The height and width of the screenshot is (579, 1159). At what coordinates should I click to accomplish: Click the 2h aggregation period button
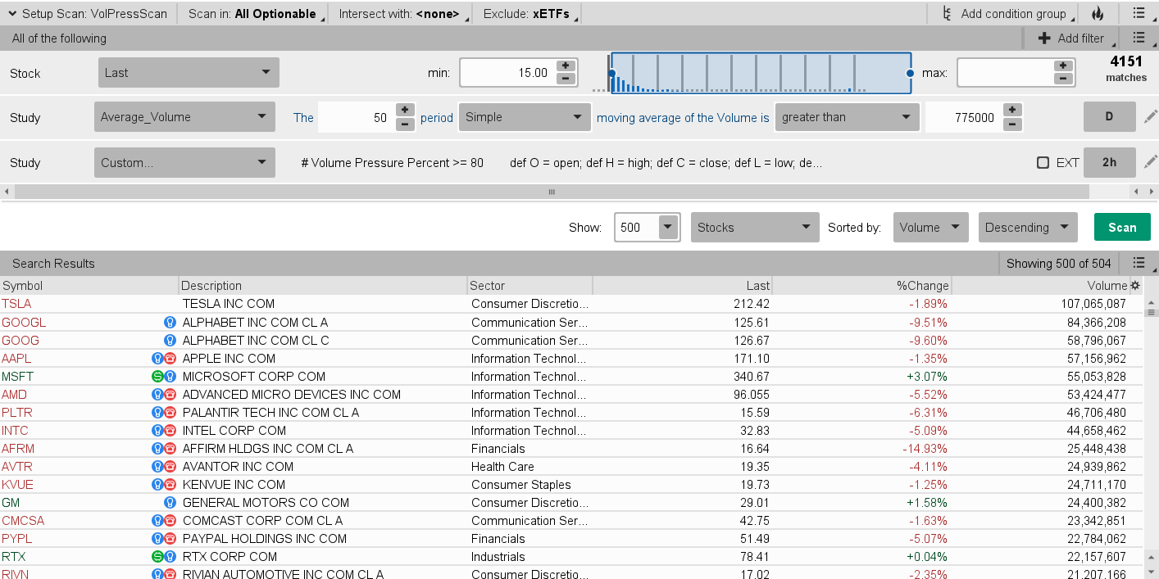pos(1109,162)
